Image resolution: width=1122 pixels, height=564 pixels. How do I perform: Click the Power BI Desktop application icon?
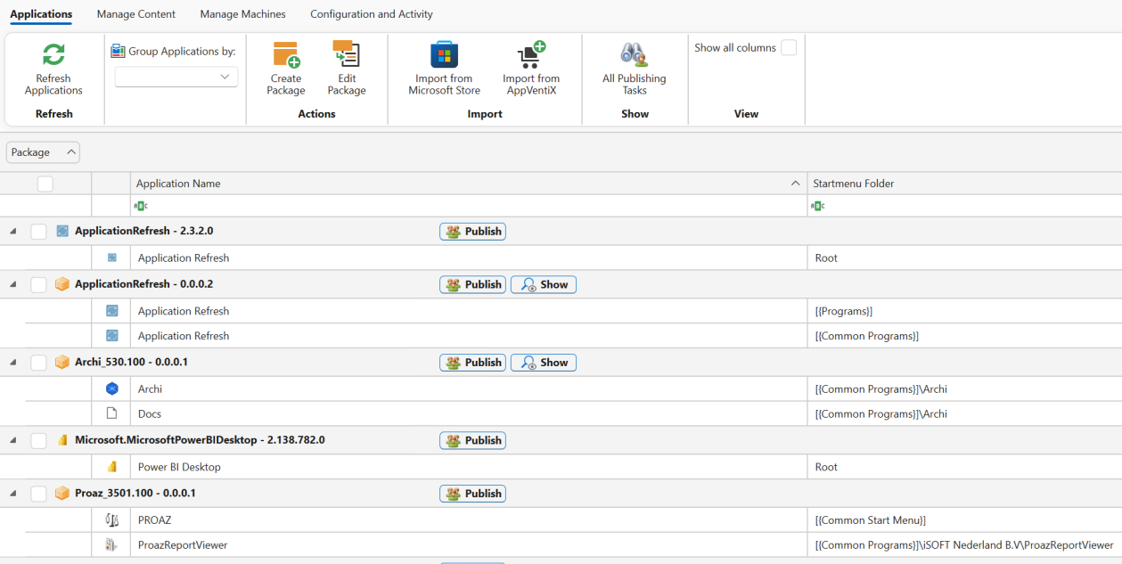point(111,467)
